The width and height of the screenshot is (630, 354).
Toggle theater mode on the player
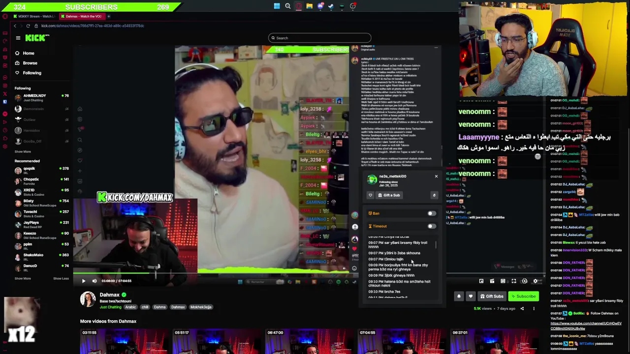coord(503,281)
